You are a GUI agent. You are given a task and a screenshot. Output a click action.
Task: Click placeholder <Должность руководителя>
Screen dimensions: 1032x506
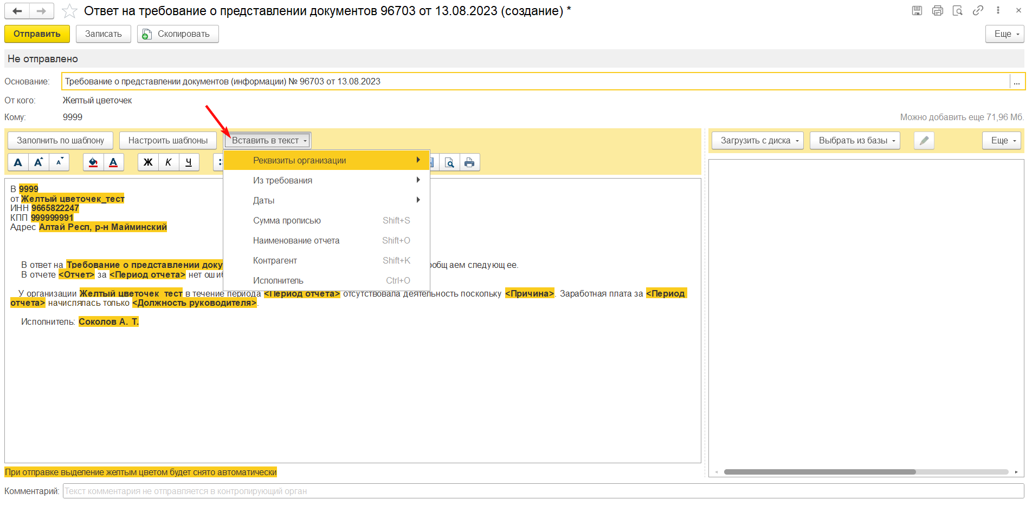pyautogui.click(x=195, y=303)
